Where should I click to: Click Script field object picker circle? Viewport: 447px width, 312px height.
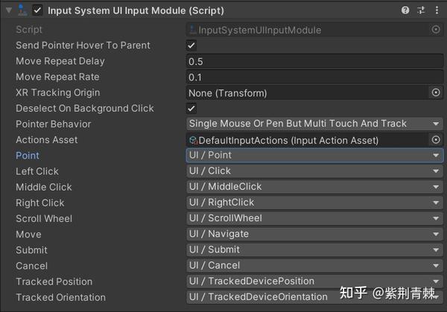[x=436, y=30]
